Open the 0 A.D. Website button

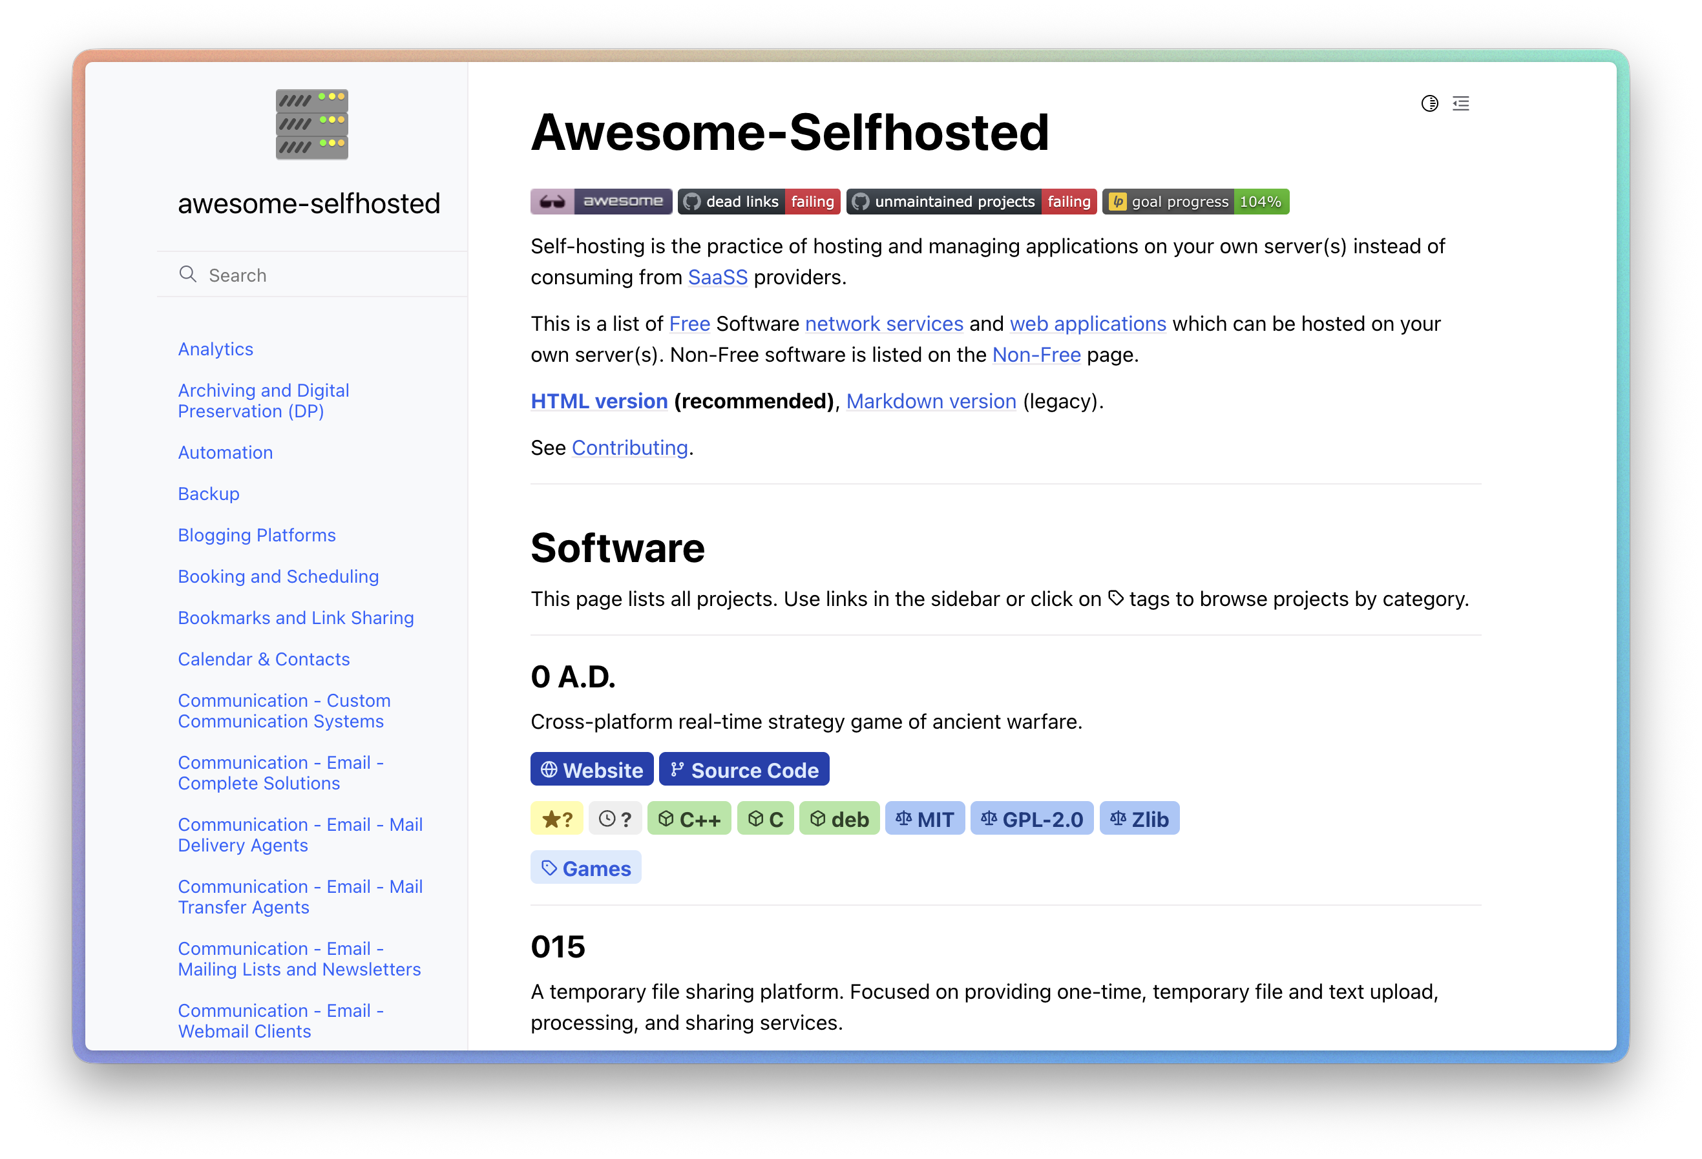tap(591, 769)
